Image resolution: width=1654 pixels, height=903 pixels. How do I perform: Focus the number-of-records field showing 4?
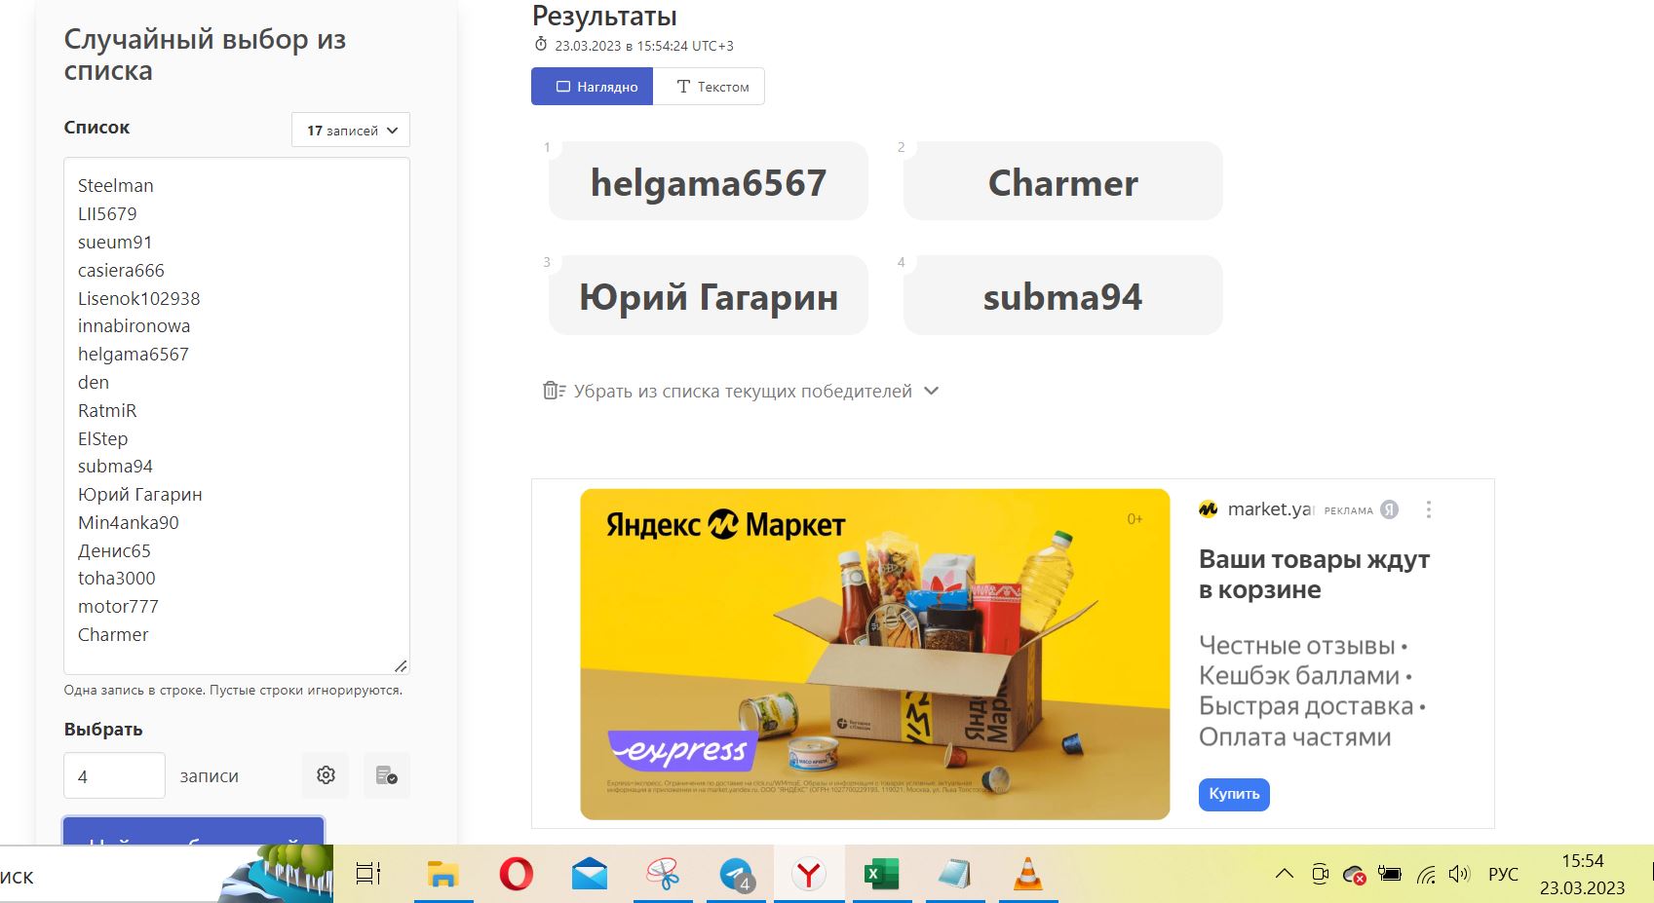click(x=114, y=775)
